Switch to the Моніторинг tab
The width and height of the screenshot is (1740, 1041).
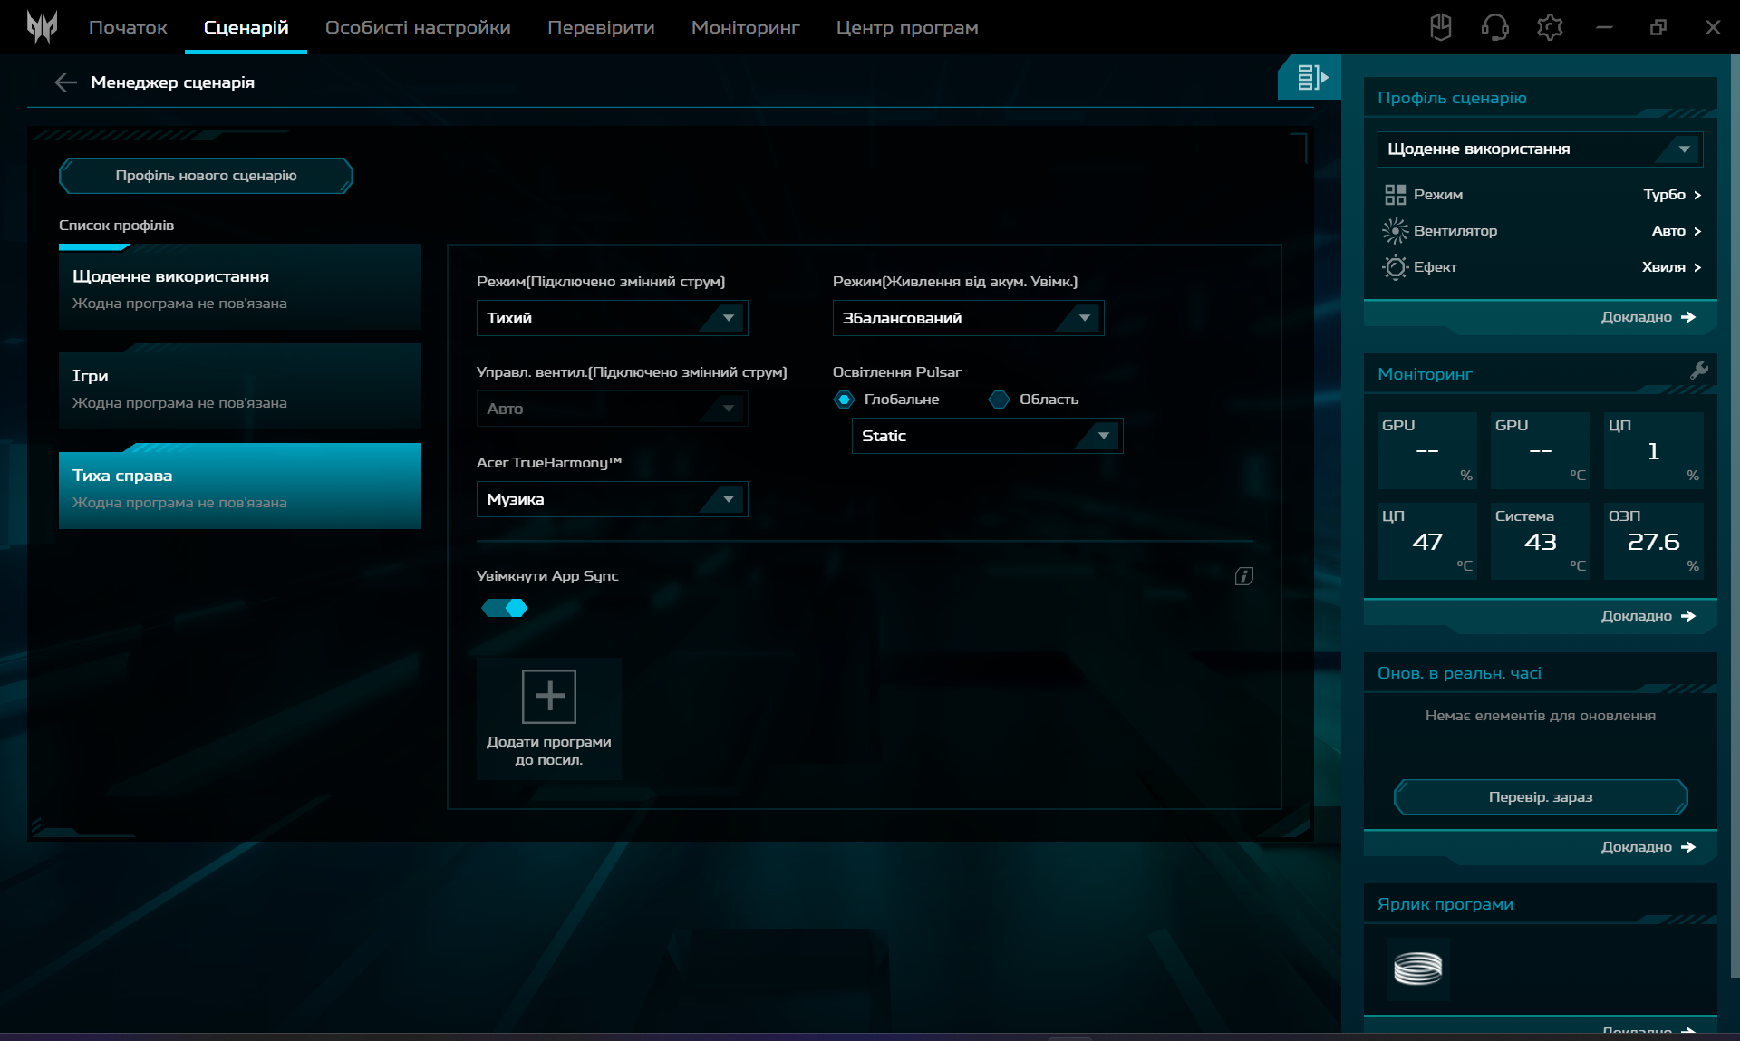745,27
